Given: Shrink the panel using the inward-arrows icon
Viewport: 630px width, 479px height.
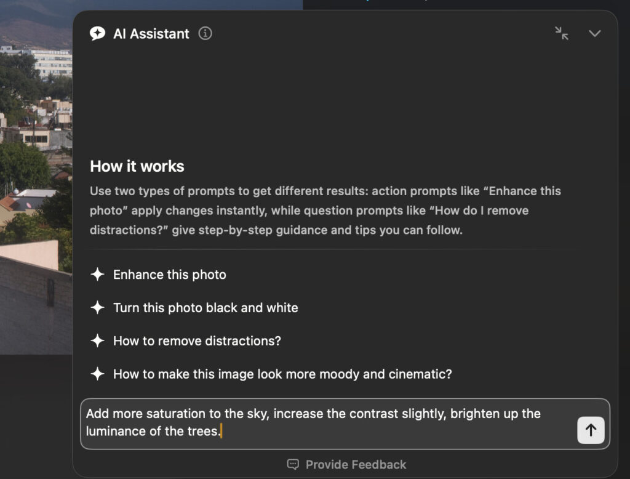Looking at the screenshot, I should coord(562,34).
